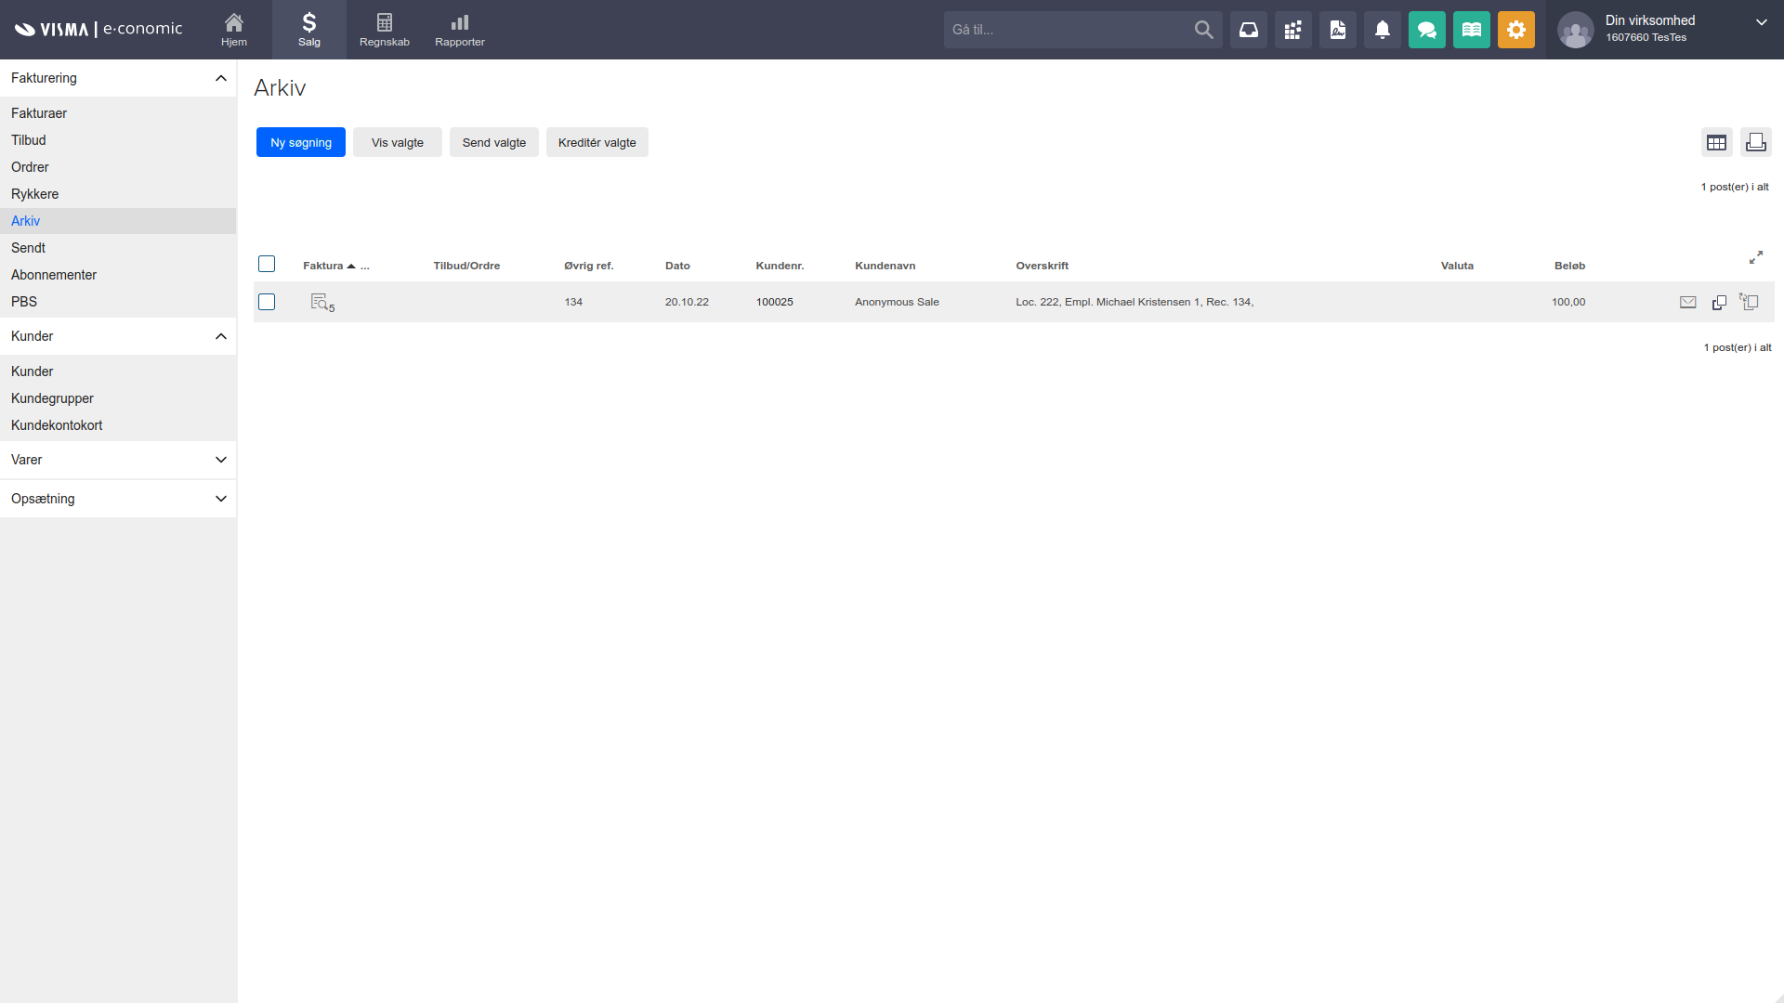Switch to the Regnskab top tab
The height and width of the screenshot is (1003, 1784).
tap(384, 30)
